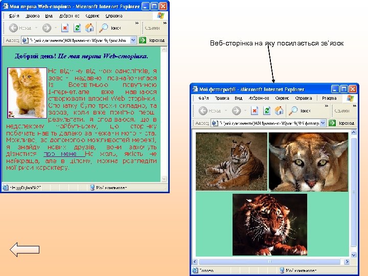
Task: Click snarling tiger photo at bottom
Action: coord(270,224)
